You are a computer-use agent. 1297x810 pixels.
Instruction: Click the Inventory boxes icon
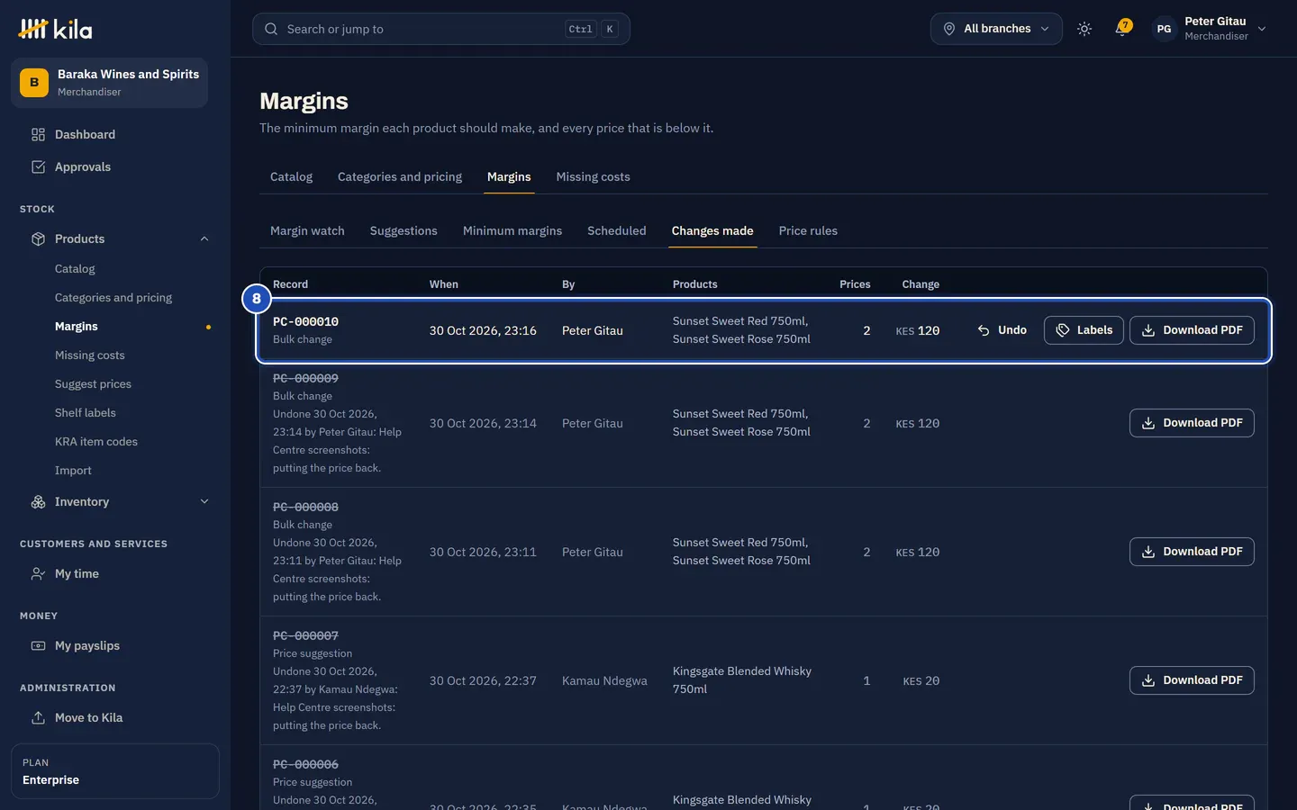(x=38, y=502)
